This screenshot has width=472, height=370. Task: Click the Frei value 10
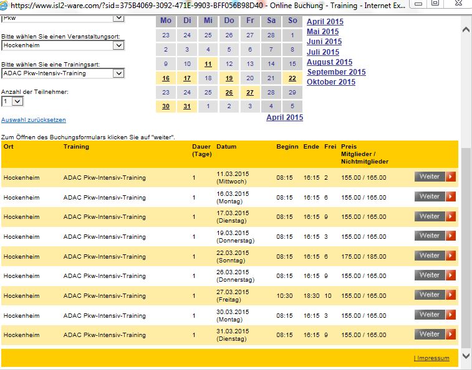click(x=328, y=296)
